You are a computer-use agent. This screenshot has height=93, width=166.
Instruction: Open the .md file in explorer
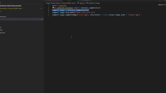point(1,30)
